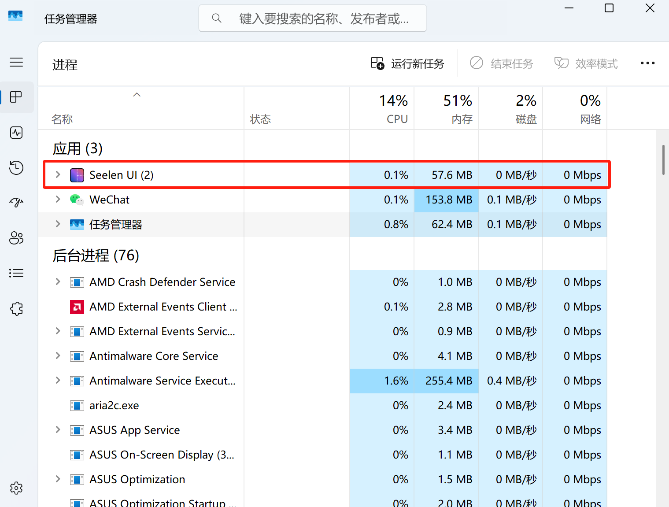Click the 应用 (3) group header
Image resolution: width=669 pixels, height=507 pixels.
click(78, 148)
